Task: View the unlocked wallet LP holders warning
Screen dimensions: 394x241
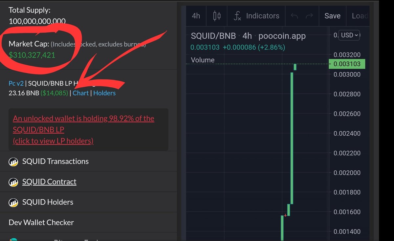Action: 83,129
